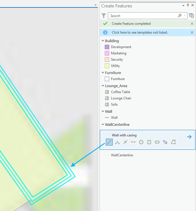Click the Building group heading text
The width and height of the screenshot is (196, 211).
point(112,41)
